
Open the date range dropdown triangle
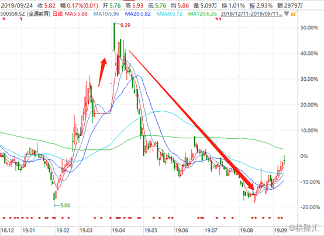287,14
